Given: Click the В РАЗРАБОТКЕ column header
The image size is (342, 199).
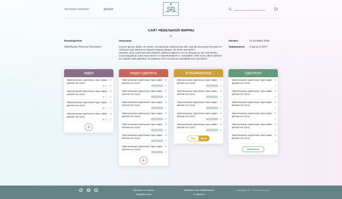Looking at the screenshot, I should click(198, 73).
